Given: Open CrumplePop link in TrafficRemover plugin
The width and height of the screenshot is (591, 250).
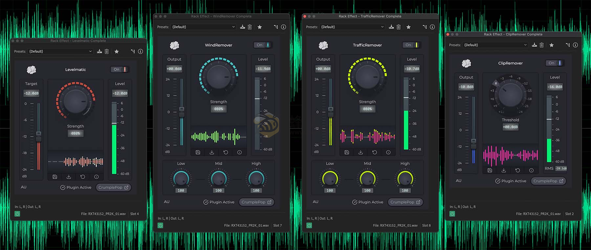Looking at the screenshot, I should click(x=405, y=202).
